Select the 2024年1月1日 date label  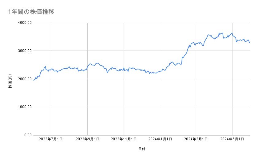pyautogui.click(x=160, y=139)
